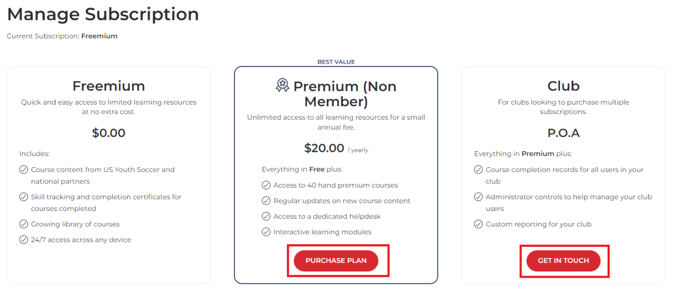
Task: Select the Club plan heading
Action: (x=563, y=86)
